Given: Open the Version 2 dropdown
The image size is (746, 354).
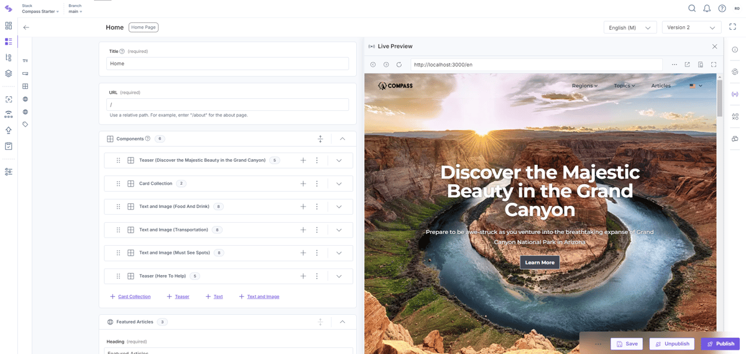Looking at the screenshot, I should pyautogui.click(x=691, y=27).
